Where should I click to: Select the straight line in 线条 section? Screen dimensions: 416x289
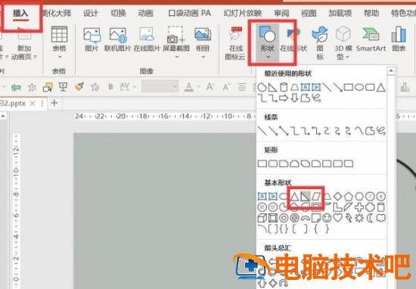click(262, 131)
